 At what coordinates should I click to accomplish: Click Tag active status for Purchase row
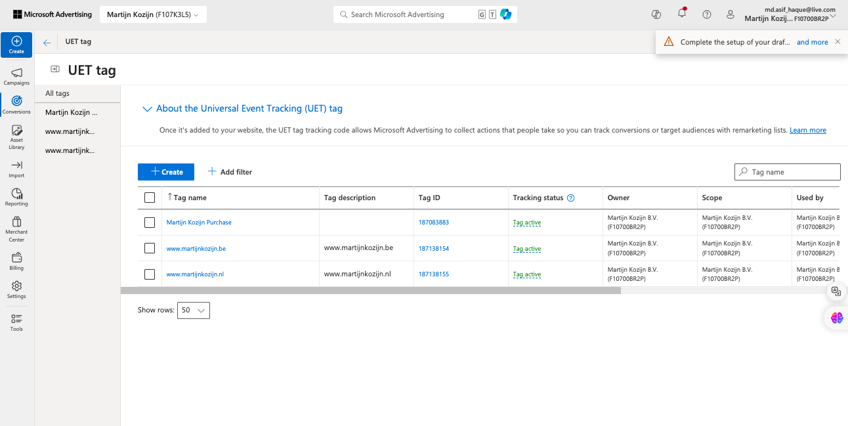(527, 223)
